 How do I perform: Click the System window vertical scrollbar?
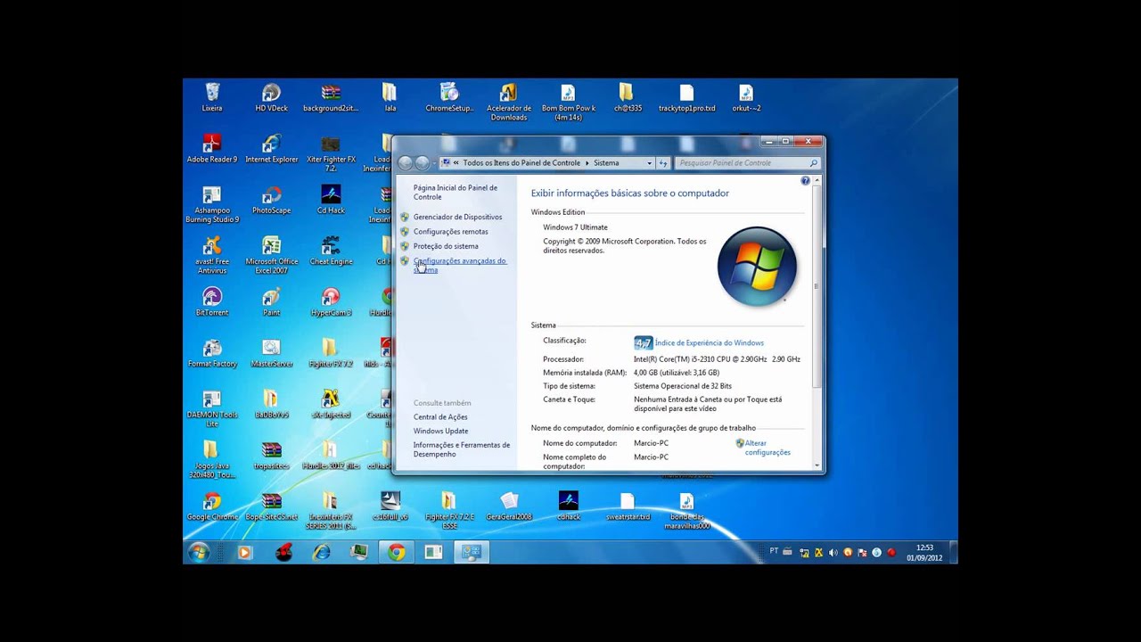pos(817,321)
